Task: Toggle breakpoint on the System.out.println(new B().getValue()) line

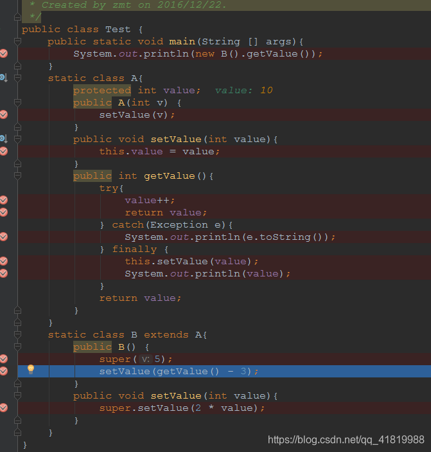Action: 3,53
